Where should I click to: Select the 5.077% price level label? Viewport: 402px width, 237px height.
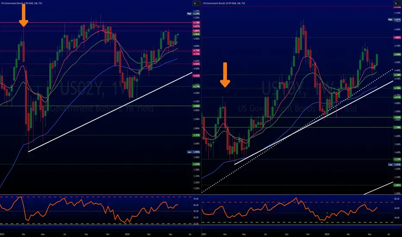coord(196,26)
